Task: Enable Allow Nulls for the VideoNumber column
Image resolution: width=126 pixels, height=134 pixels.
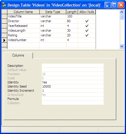Action: click(x=87, y=40)
